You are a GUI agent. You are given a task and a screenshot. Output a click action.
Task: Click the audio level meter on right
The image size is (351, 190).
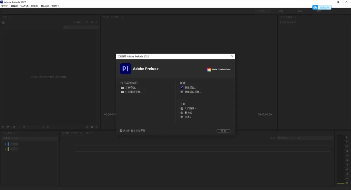tap(341, 159)
